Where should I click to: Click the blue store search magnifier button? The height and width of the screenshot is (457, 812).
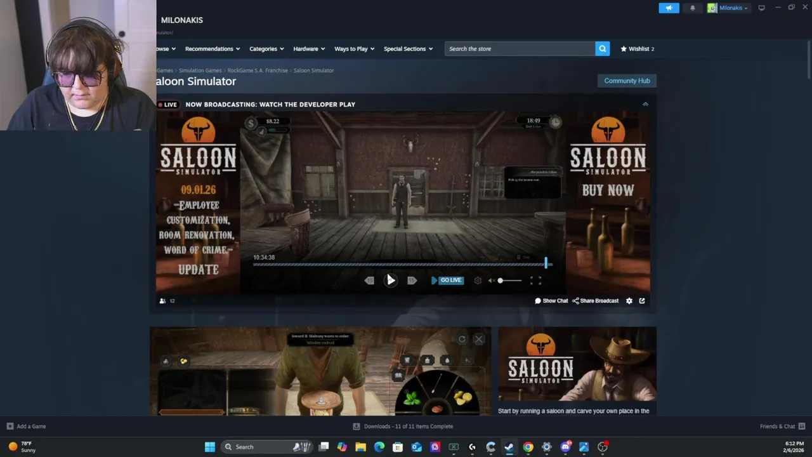[602, 49]
